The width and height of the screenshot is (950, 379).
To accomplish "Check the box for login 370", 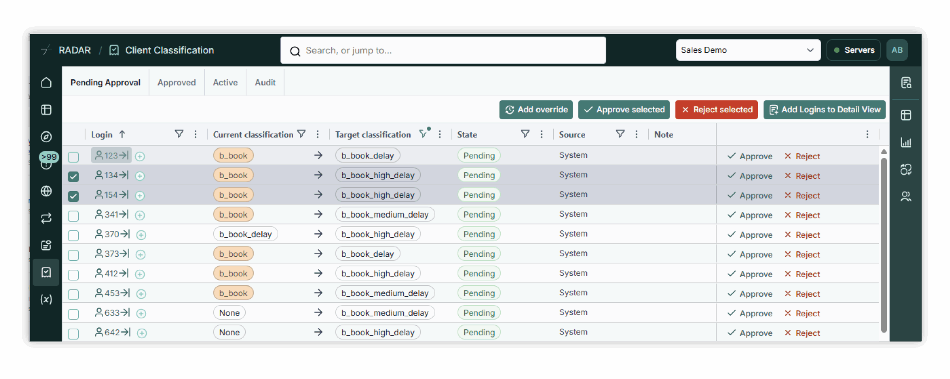I will (x=73, y=235).
